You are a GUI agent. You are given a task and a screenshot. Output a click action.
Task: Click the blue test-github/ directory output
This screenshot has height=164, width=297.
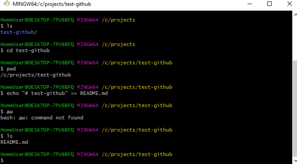(19, 32)
